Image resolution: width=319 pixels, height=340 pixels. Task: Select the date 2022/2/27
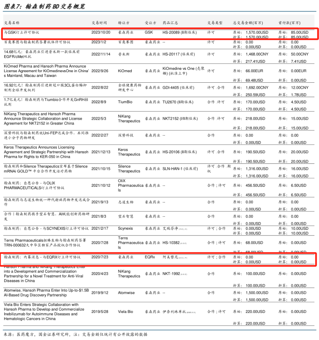click(x=100, y=135)
